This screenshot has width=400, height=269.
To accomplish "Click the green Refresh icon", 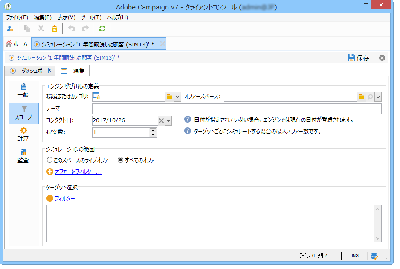I will tap(102, 29).
